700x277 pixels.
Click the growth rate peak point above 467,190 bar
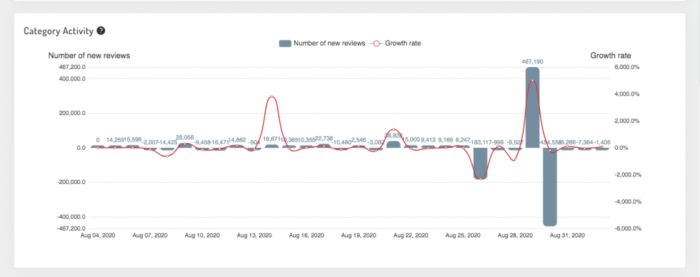tap(532, 81)
